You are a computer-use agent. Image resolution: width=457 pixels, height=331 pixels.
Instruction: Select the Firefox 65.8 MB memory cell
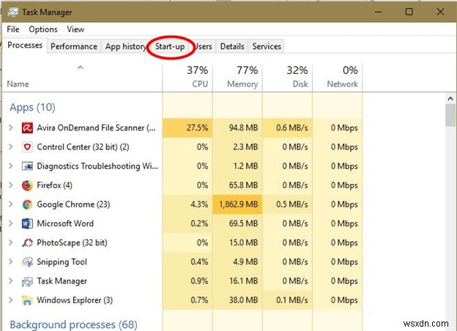tap(237, 185)
